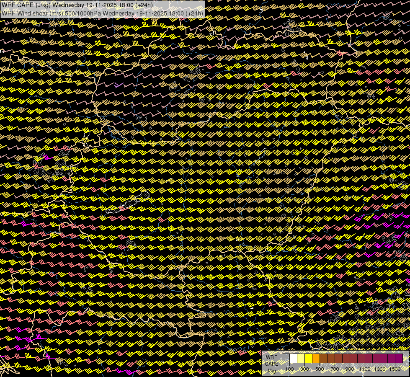Screen dimensions: 410x377
Task: Select the final magenta-purple legend swatch
Action: [399, 359]
